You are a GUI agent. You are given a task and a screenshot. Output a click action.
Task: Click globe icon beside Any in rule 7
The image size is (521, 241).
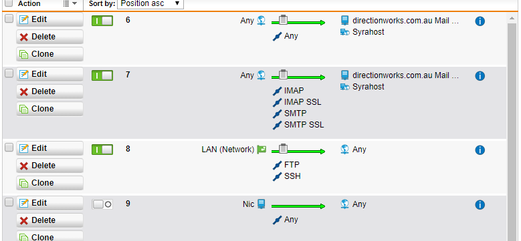pos(262,75)
